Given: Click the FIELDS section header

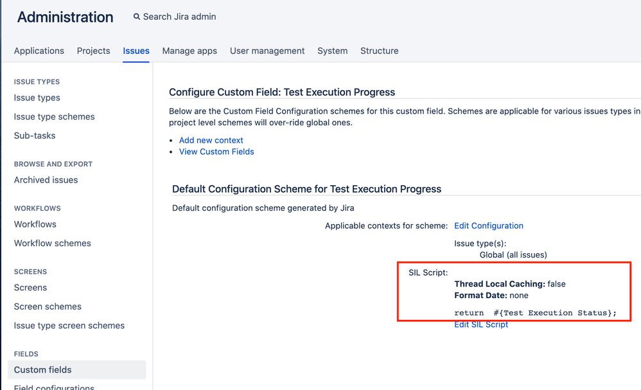Looking at the screenshot, I should [26, 354].
